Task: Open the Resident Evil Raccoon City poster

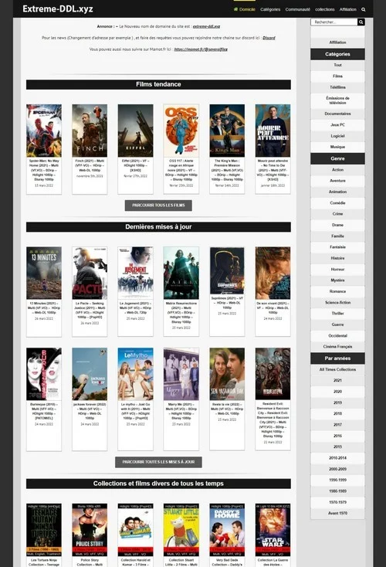Action: 273,374
